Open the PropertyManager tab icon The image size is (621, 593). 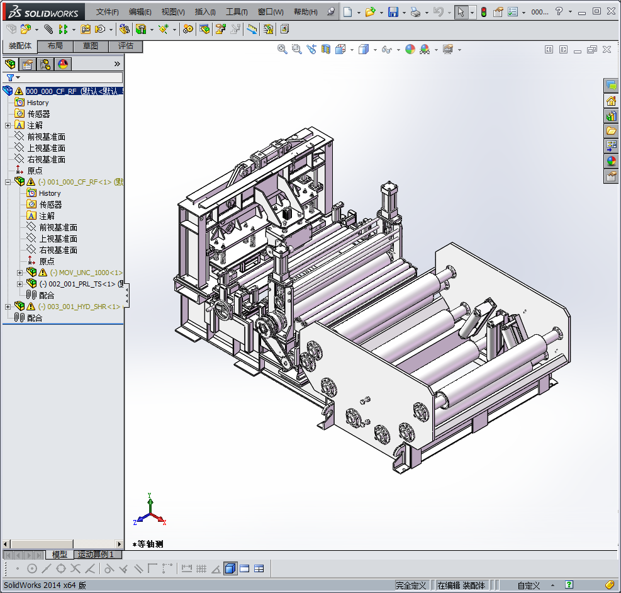pos(27,64)
